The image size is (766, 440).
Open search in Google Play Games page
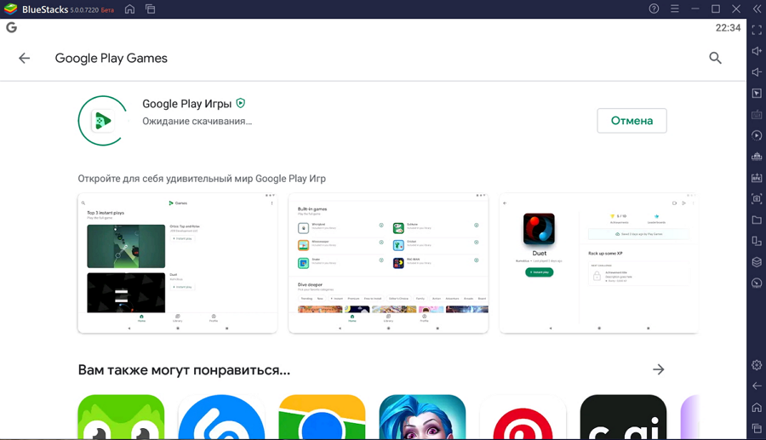(715, 58)
